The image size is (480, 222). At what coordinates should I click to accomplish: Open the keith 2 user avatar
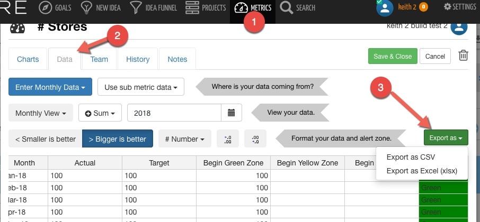385,7
